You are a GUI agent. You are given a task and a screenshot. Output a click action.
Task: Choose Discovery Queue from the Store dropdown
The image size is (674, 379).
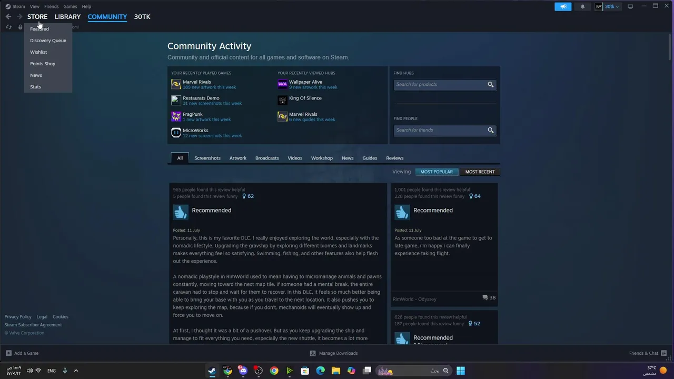click(48, 41)
